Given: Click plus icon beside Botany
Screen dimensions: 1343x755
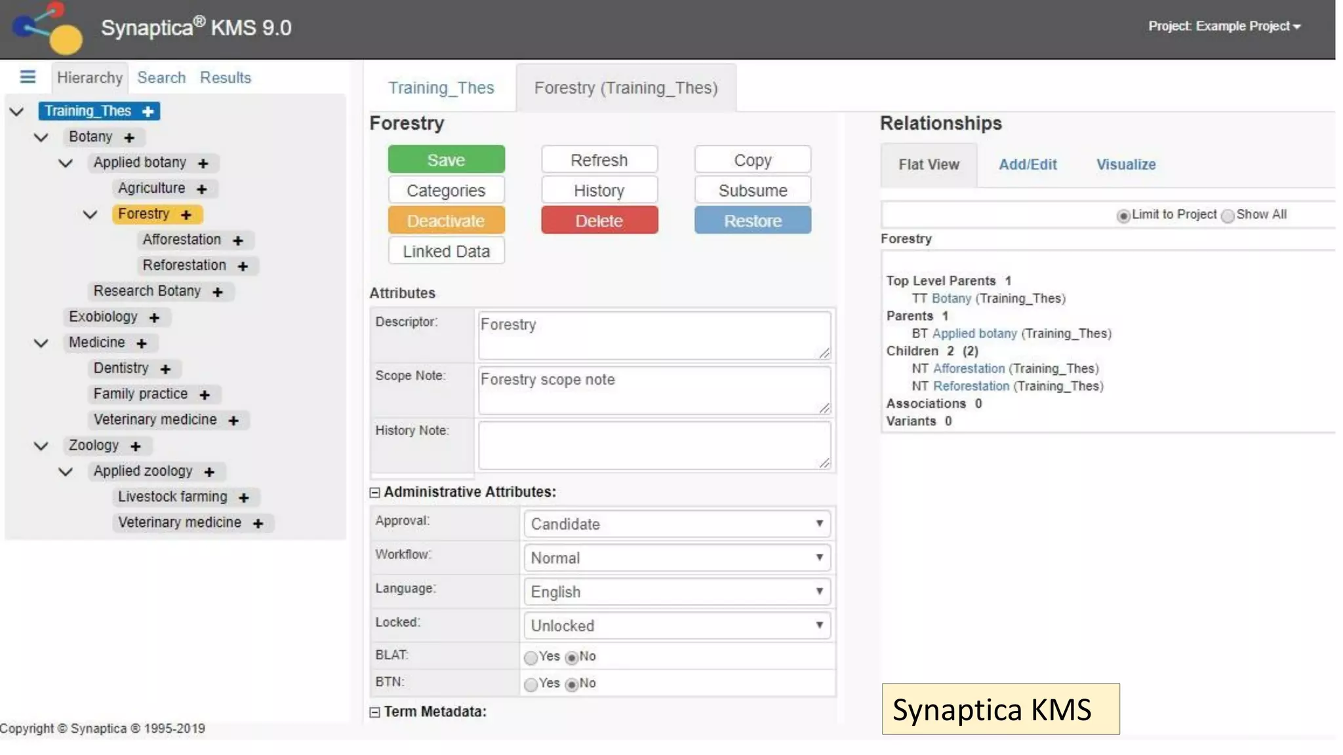Looking at the screenshot, I should (129, 138).
